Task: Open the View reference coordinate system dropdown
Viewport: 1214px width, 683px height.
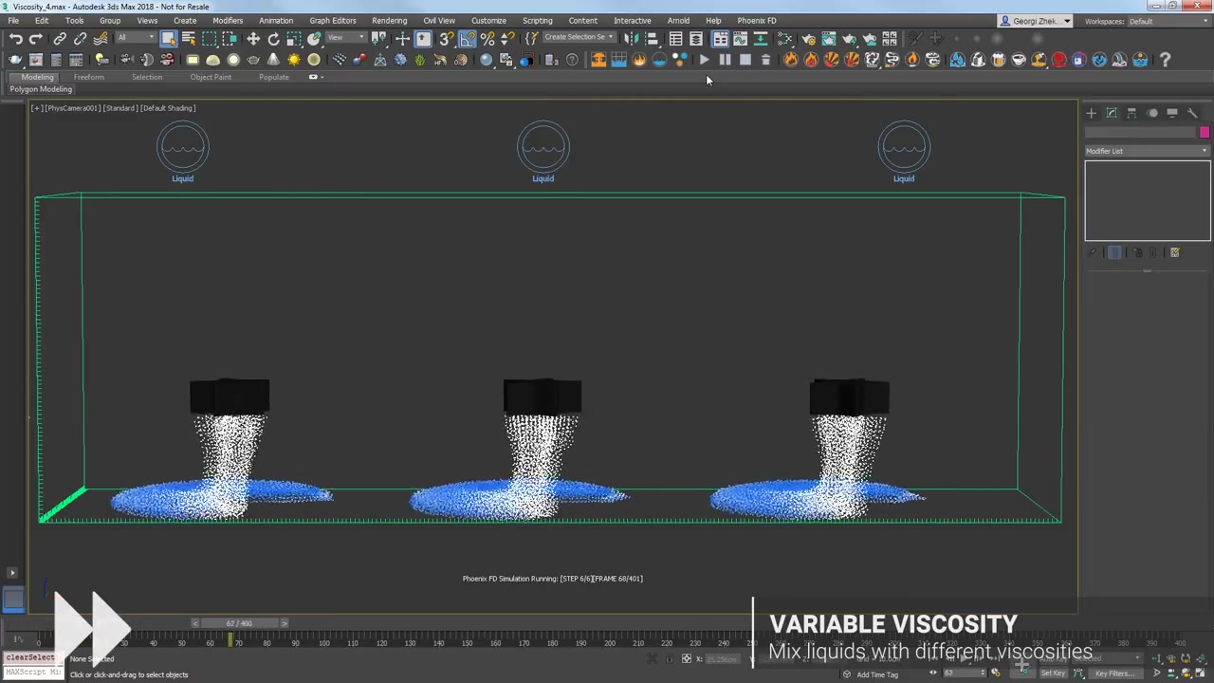Action: click(344, 38)
